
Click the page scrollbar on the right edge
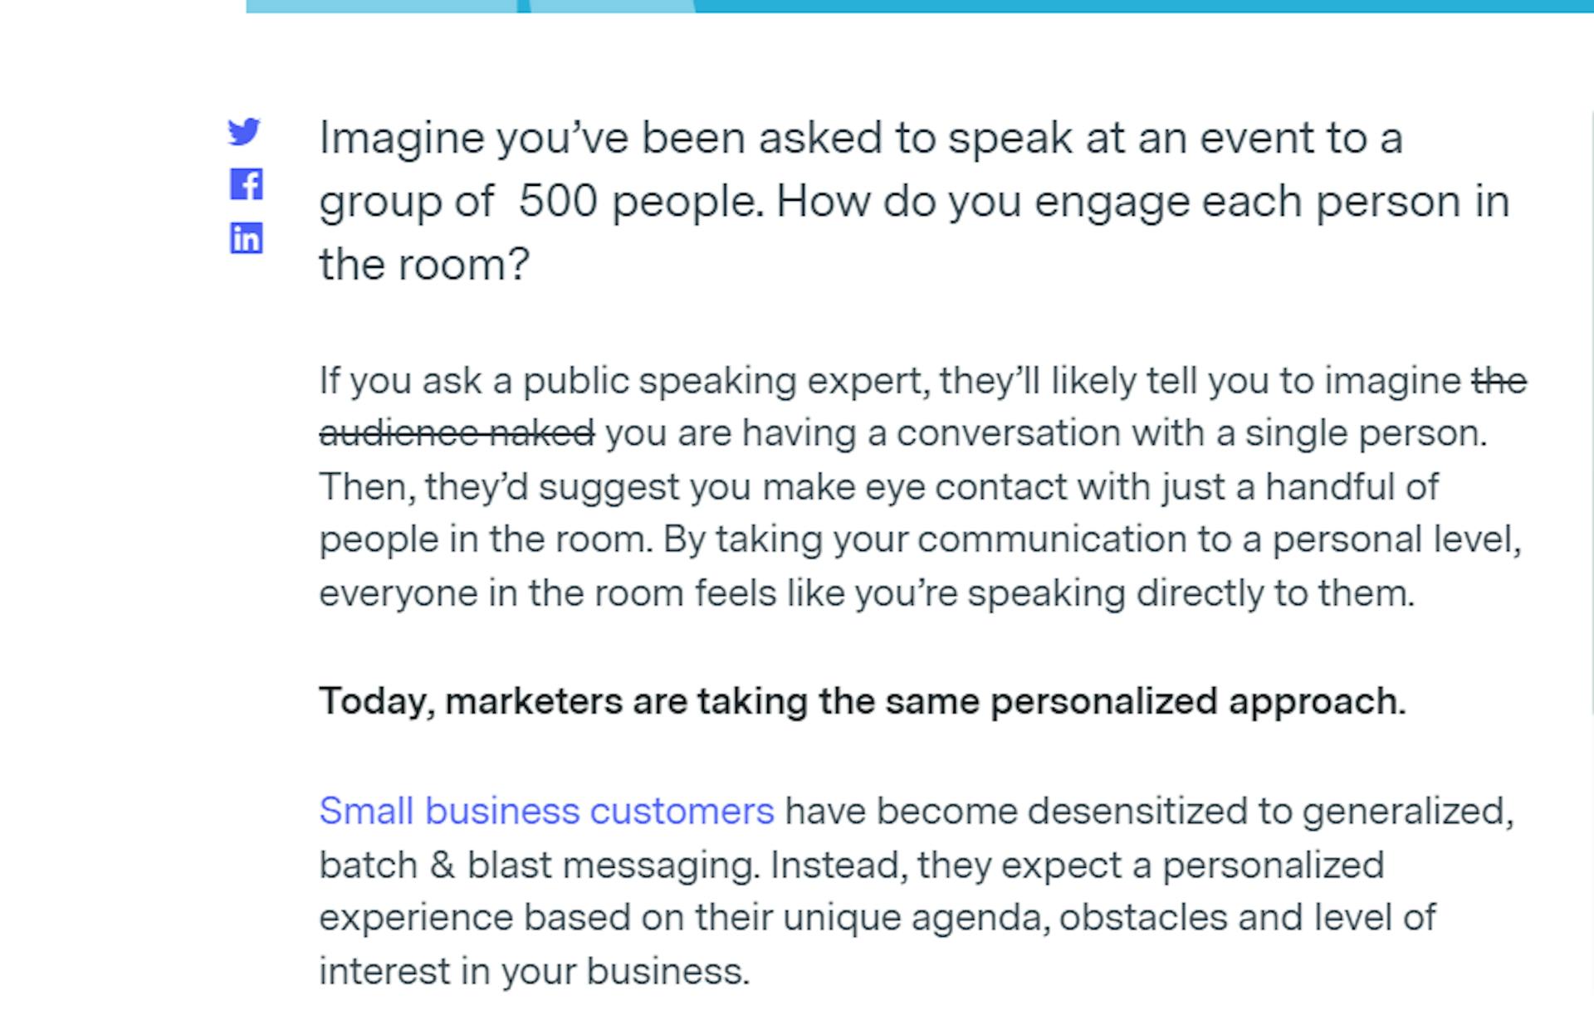click(1591, 415)
